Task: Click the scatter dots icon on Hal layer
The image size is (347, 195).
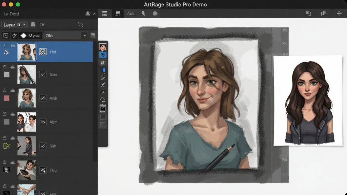Action: point(6,52)
